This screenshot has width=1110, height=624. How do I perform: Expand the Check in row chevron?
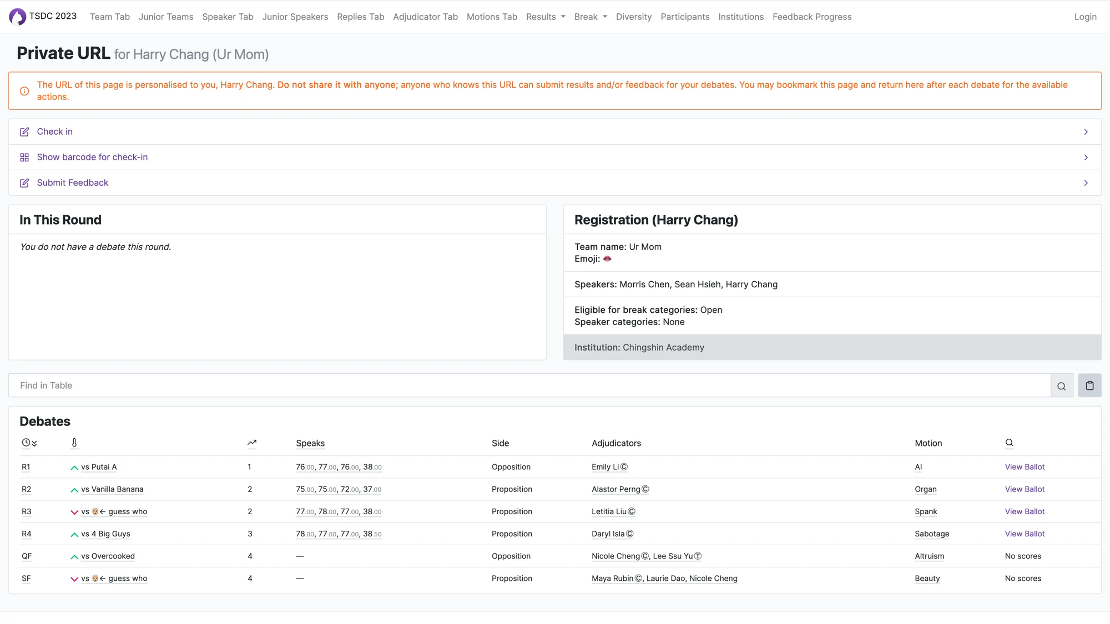tap(1086, 132)
